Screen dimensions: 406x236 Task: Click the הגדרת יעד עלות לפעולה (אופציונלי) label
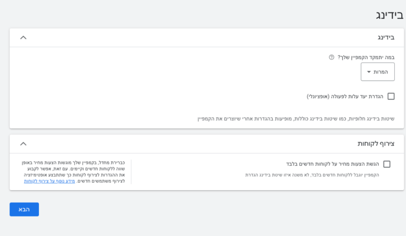pyautogui.click(x=345, y=96)
